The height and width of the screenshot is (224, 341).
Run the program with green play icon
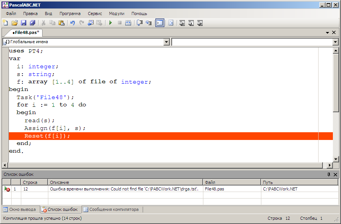pos(111,23)
